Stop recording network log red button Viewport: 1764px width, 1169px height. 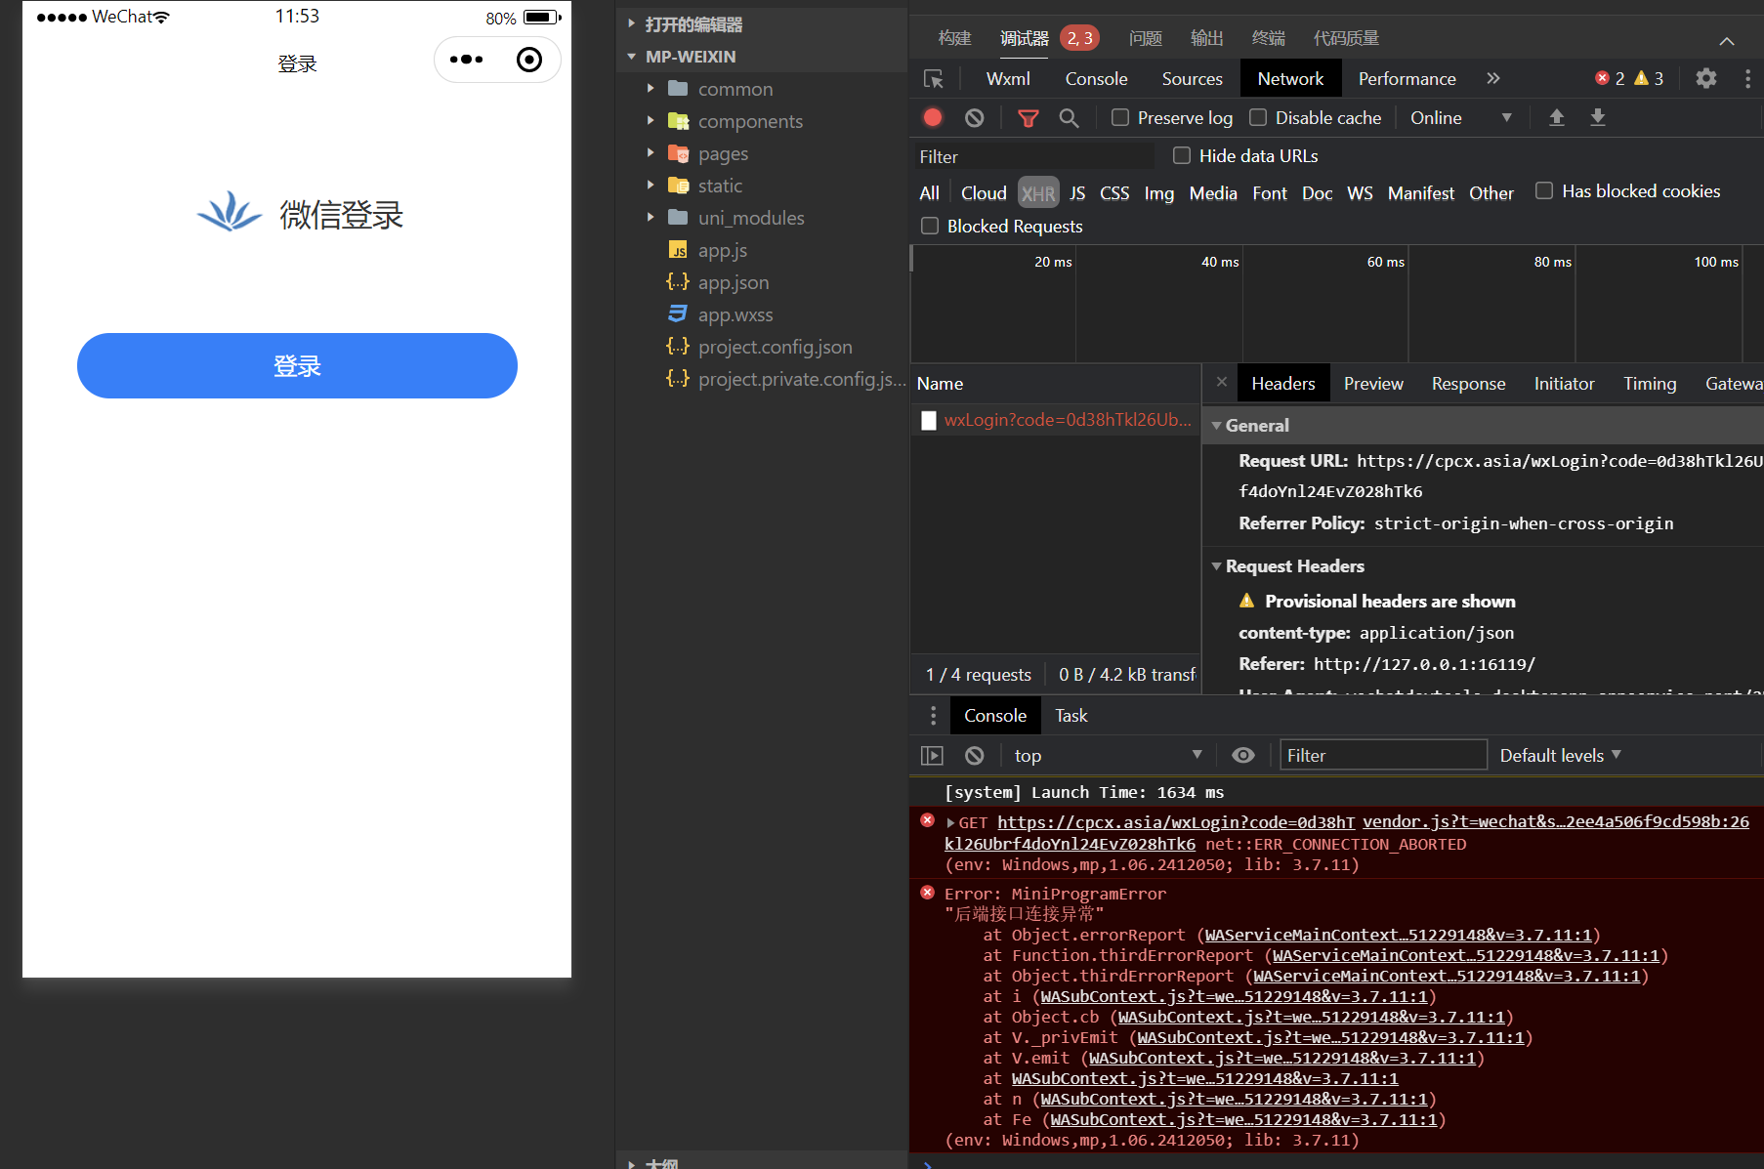coord(933,117)
